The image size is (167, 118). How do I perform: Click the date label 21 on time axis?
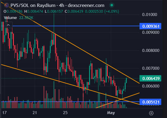[35, 113]
